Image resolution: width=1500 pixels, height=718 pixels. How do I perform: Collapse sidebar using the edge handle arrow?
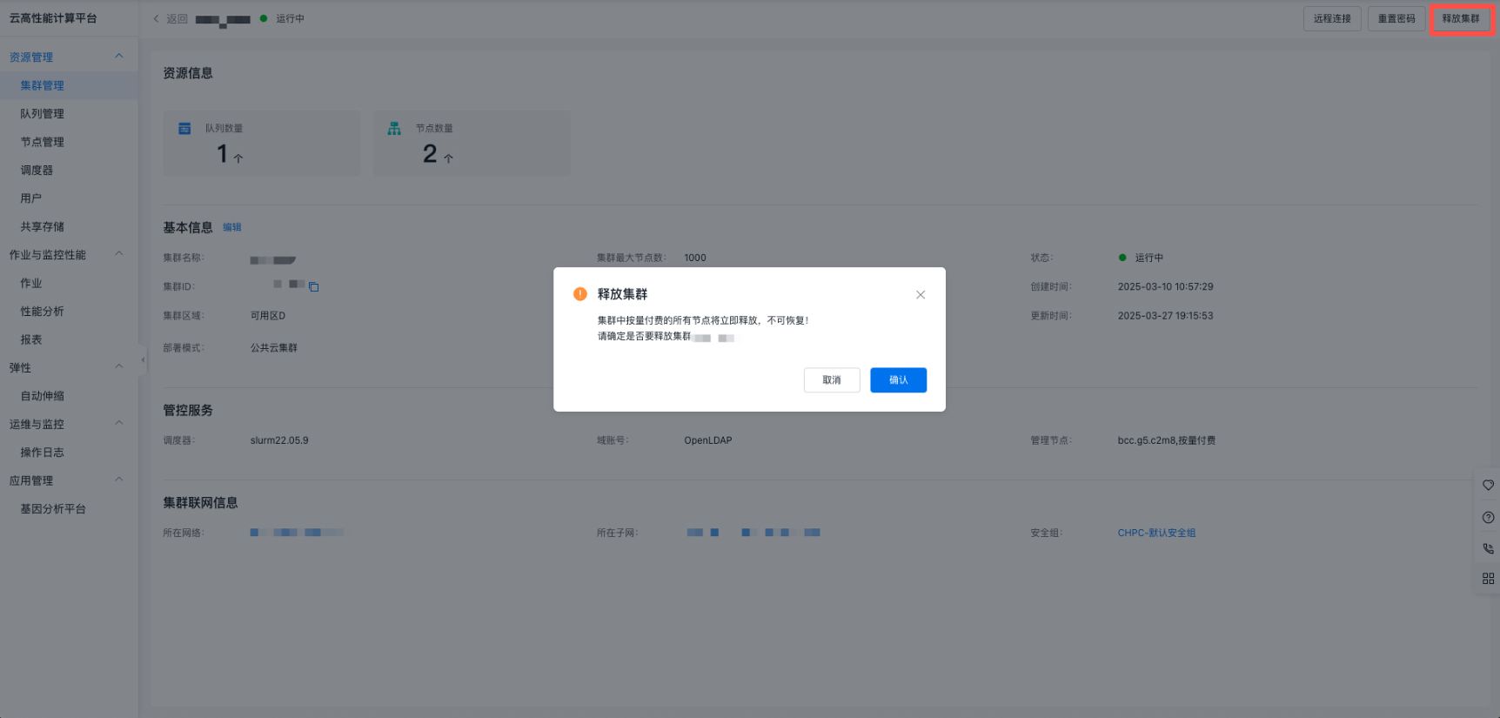click(x=143, y=359)
